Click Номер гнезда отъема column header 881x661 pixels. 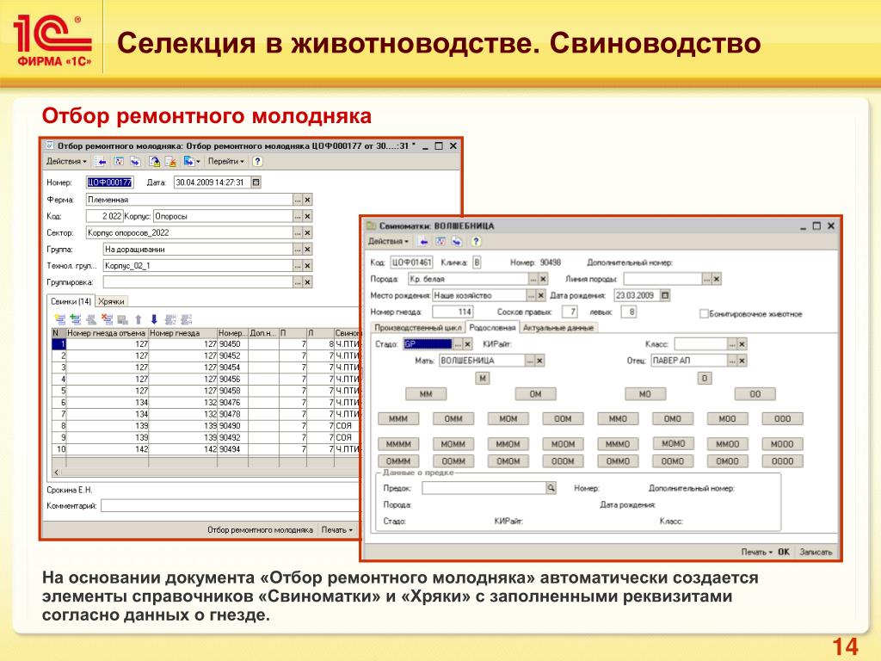click(x=108, y=333)
